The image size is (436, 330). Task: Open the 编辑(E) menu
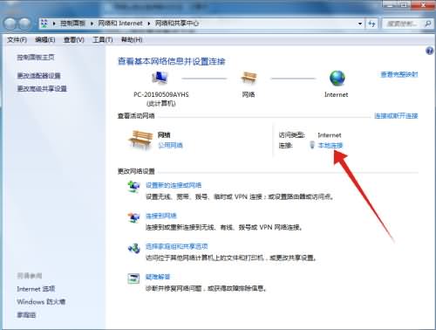45,39
